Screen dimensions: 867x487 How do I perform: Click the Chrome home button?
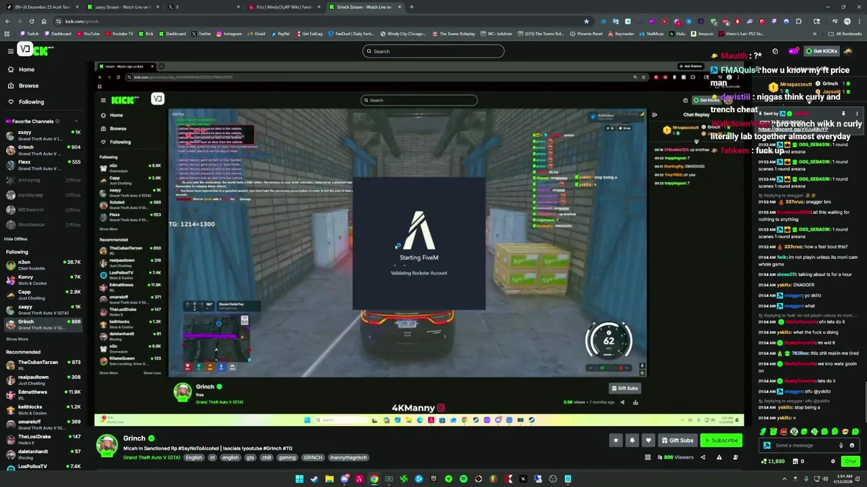pyautogui.click(x=44, y=21)
